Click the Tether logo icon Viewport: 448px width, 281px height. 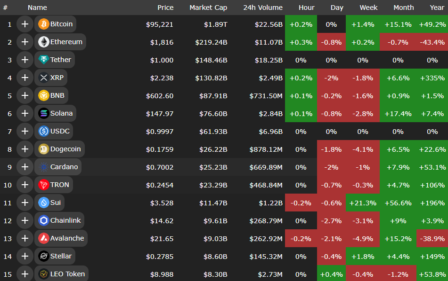pos(44,60)
